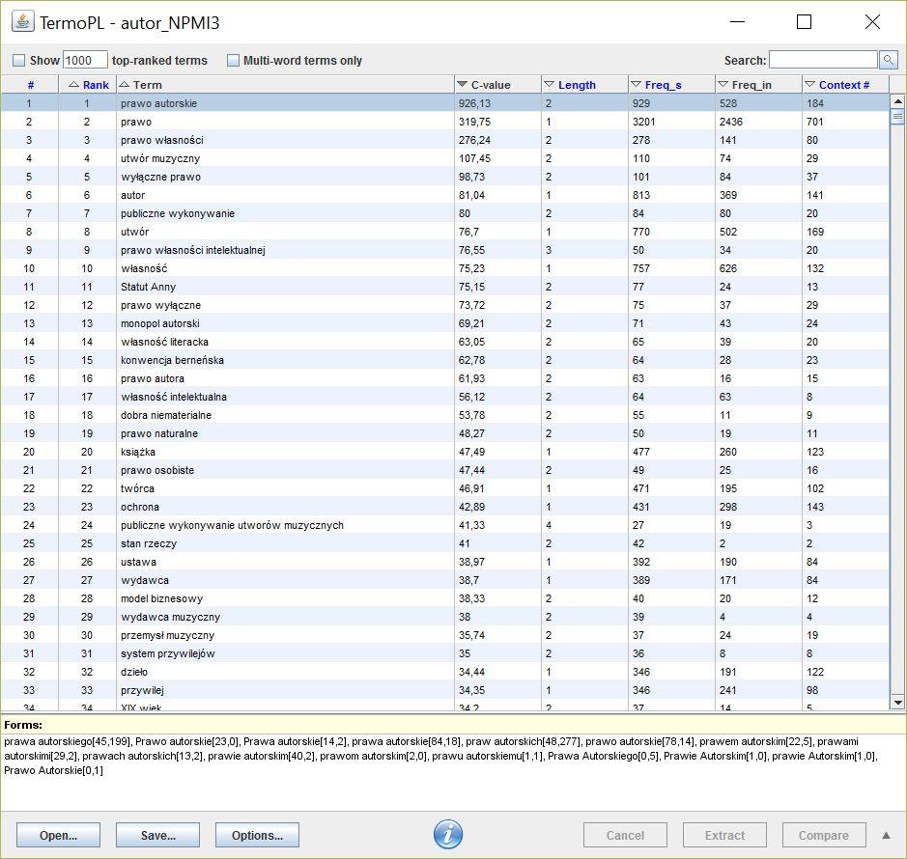Tick the Multi-word terms only checkbox
Image resolution: width=907 pixels, height=859 pixels.
pyautogui.click(x=233, y=60)
